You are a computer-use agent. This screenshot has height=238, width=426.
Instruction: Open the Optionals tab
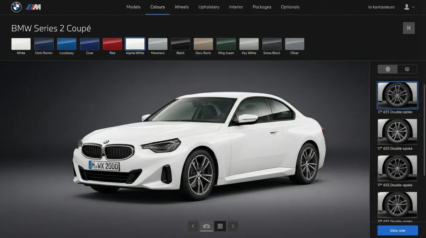point(290,7)
